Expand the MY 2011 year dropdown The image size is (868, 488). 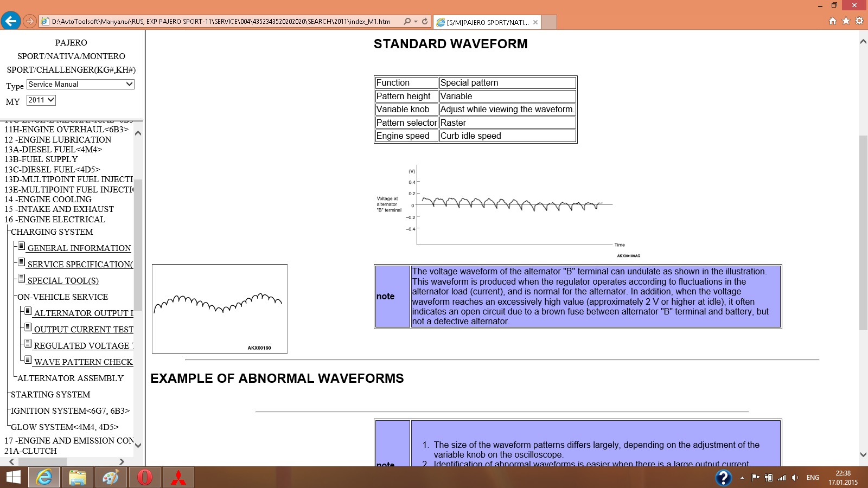41,100
